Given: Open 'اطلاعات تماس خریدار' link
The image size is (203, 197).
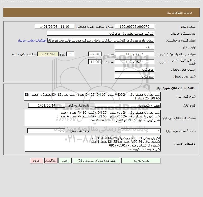Looking at the screenshot, I should click(x=32, y=40).
